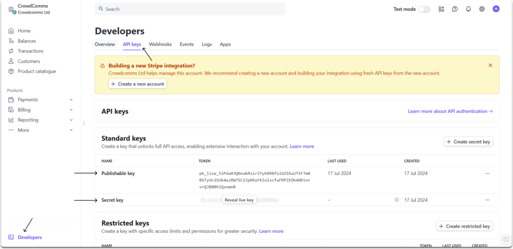The image size is (513, 249).
Task: Open more options for Secret key
Action: pyautogui.click(x=487, y=200)
